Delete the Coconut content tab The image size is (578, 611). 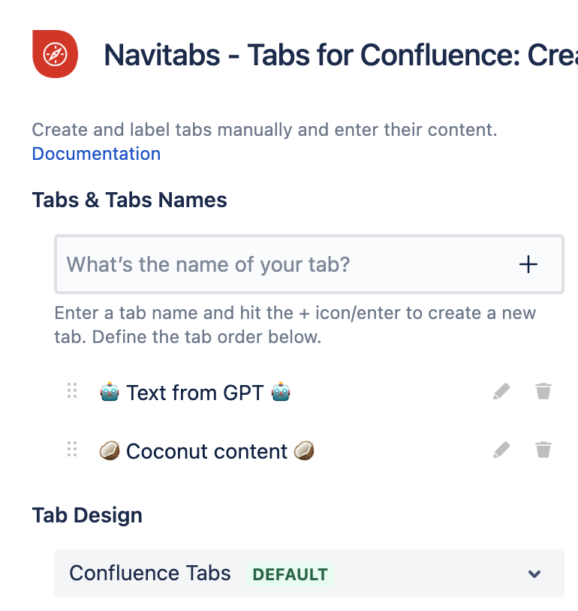point(543,450)
